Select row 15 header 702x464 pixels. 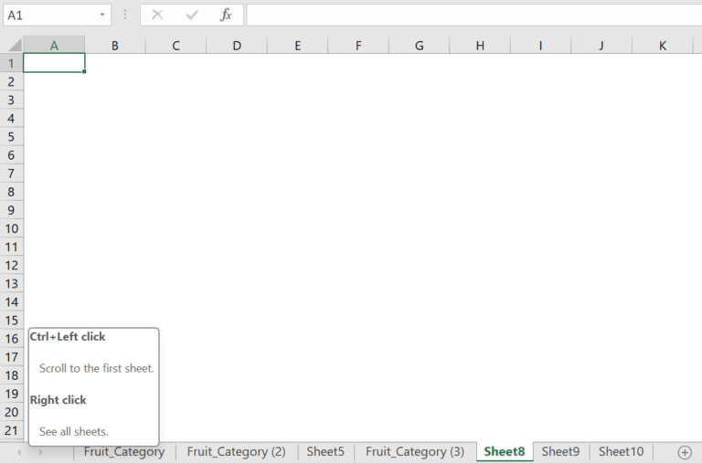[12, 320]
